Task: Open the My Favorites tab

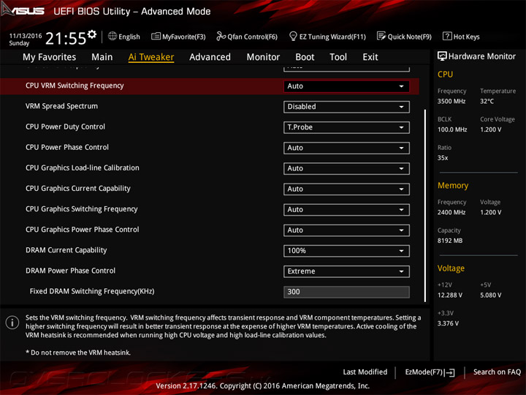Action: pos(50,57)
